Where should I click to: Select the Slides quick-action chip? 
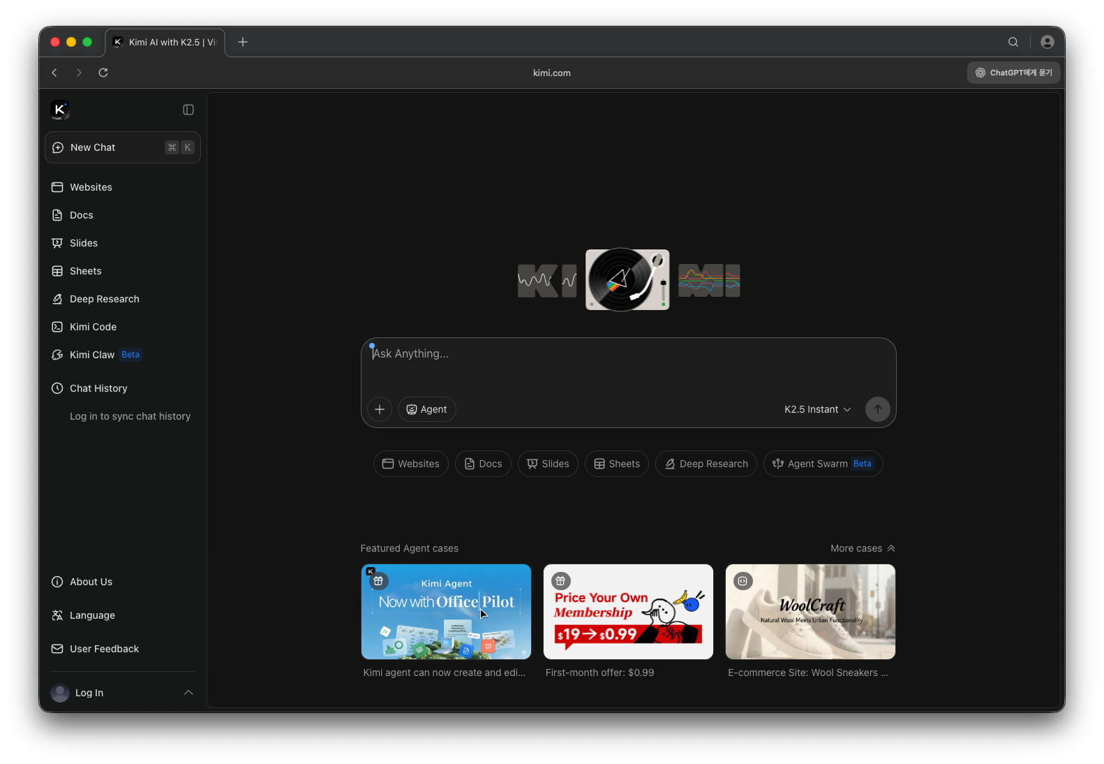pos(548,464)
